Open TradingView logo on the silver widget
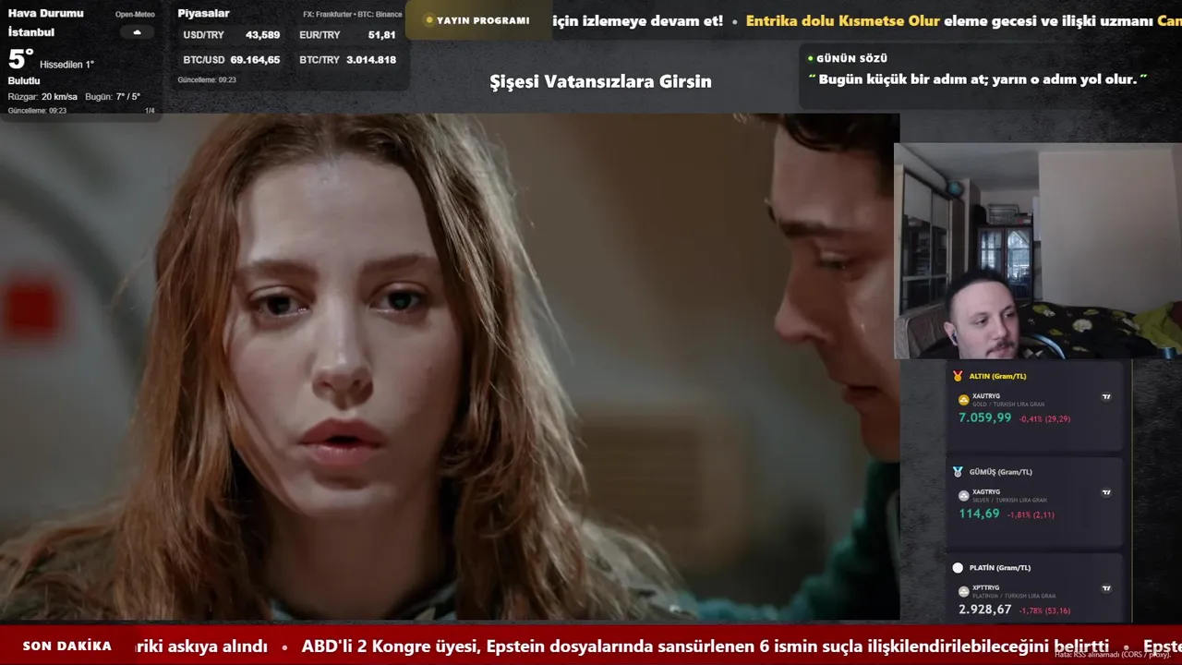 pyautogui.click(x=1106, y=492)
